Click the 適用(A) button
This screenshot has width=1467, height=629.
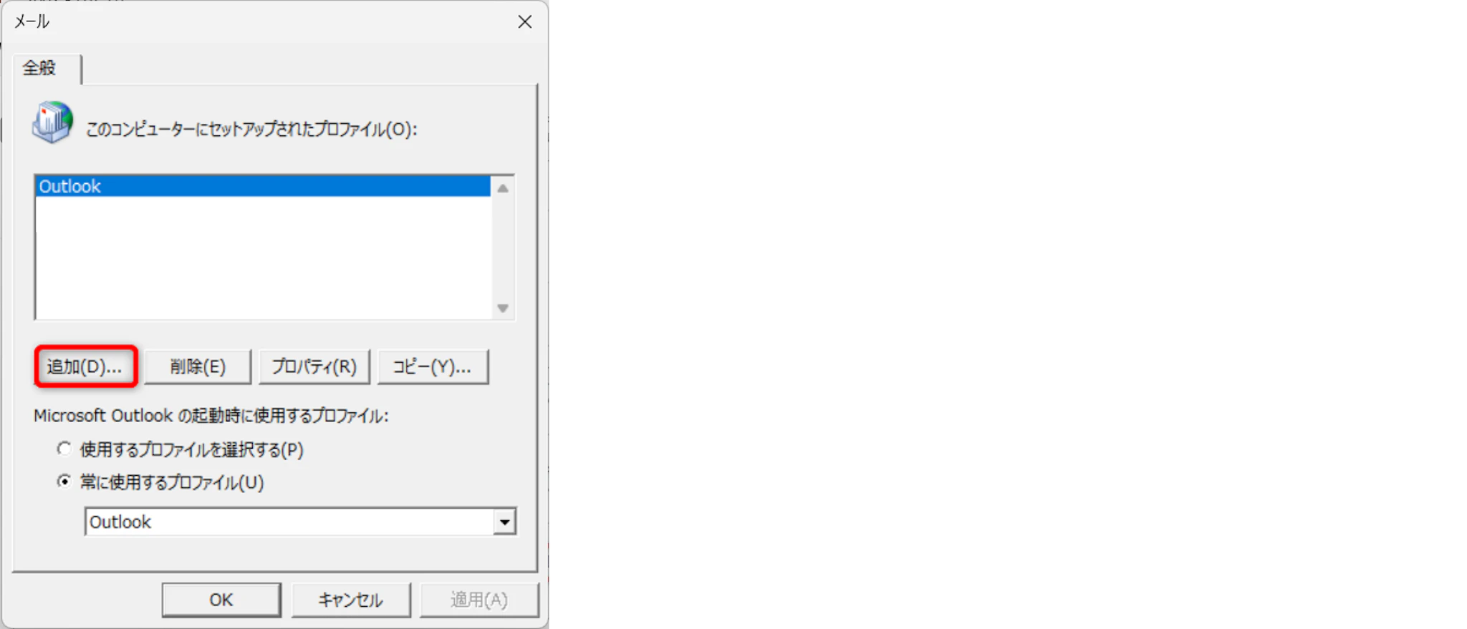[479, 600]
